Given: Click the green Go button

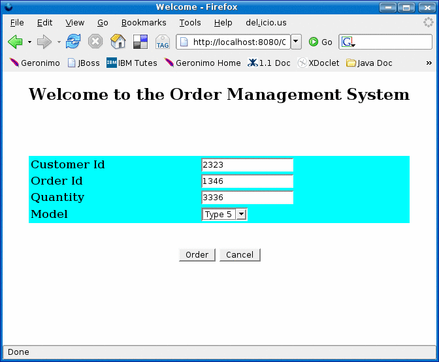Looking at the screenshot, I should (x=320, y=42).
